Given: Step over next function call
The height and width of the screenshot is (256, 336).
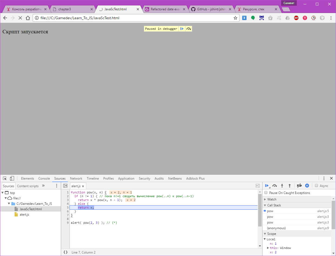Looking at the screenshot, I should (274, 186).
